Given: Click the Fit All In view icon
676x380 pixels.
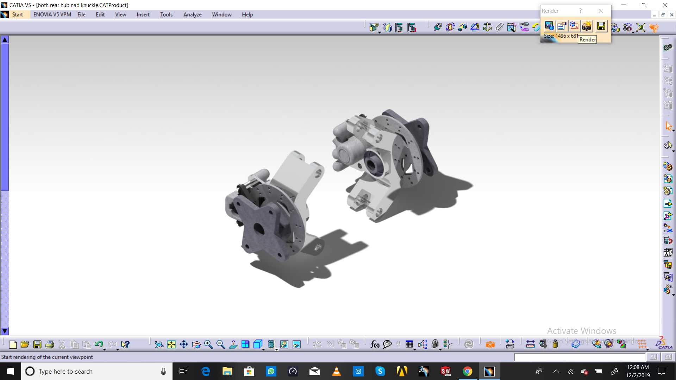Looking at the screenshot, I should coord(171,344).
